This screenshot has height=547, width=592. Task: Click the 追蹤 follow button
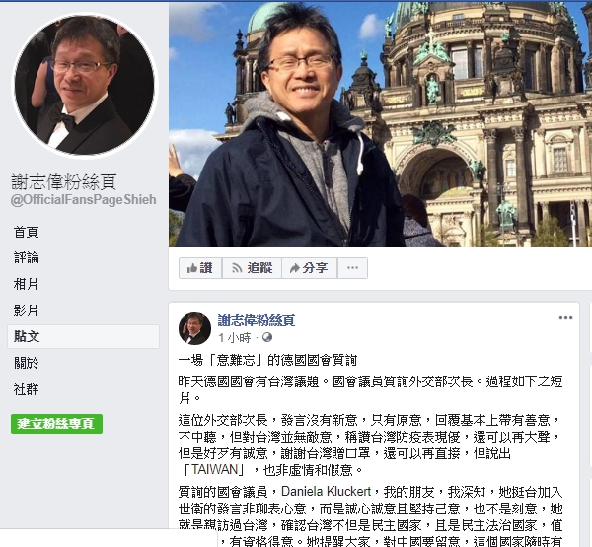coord(252,268)
